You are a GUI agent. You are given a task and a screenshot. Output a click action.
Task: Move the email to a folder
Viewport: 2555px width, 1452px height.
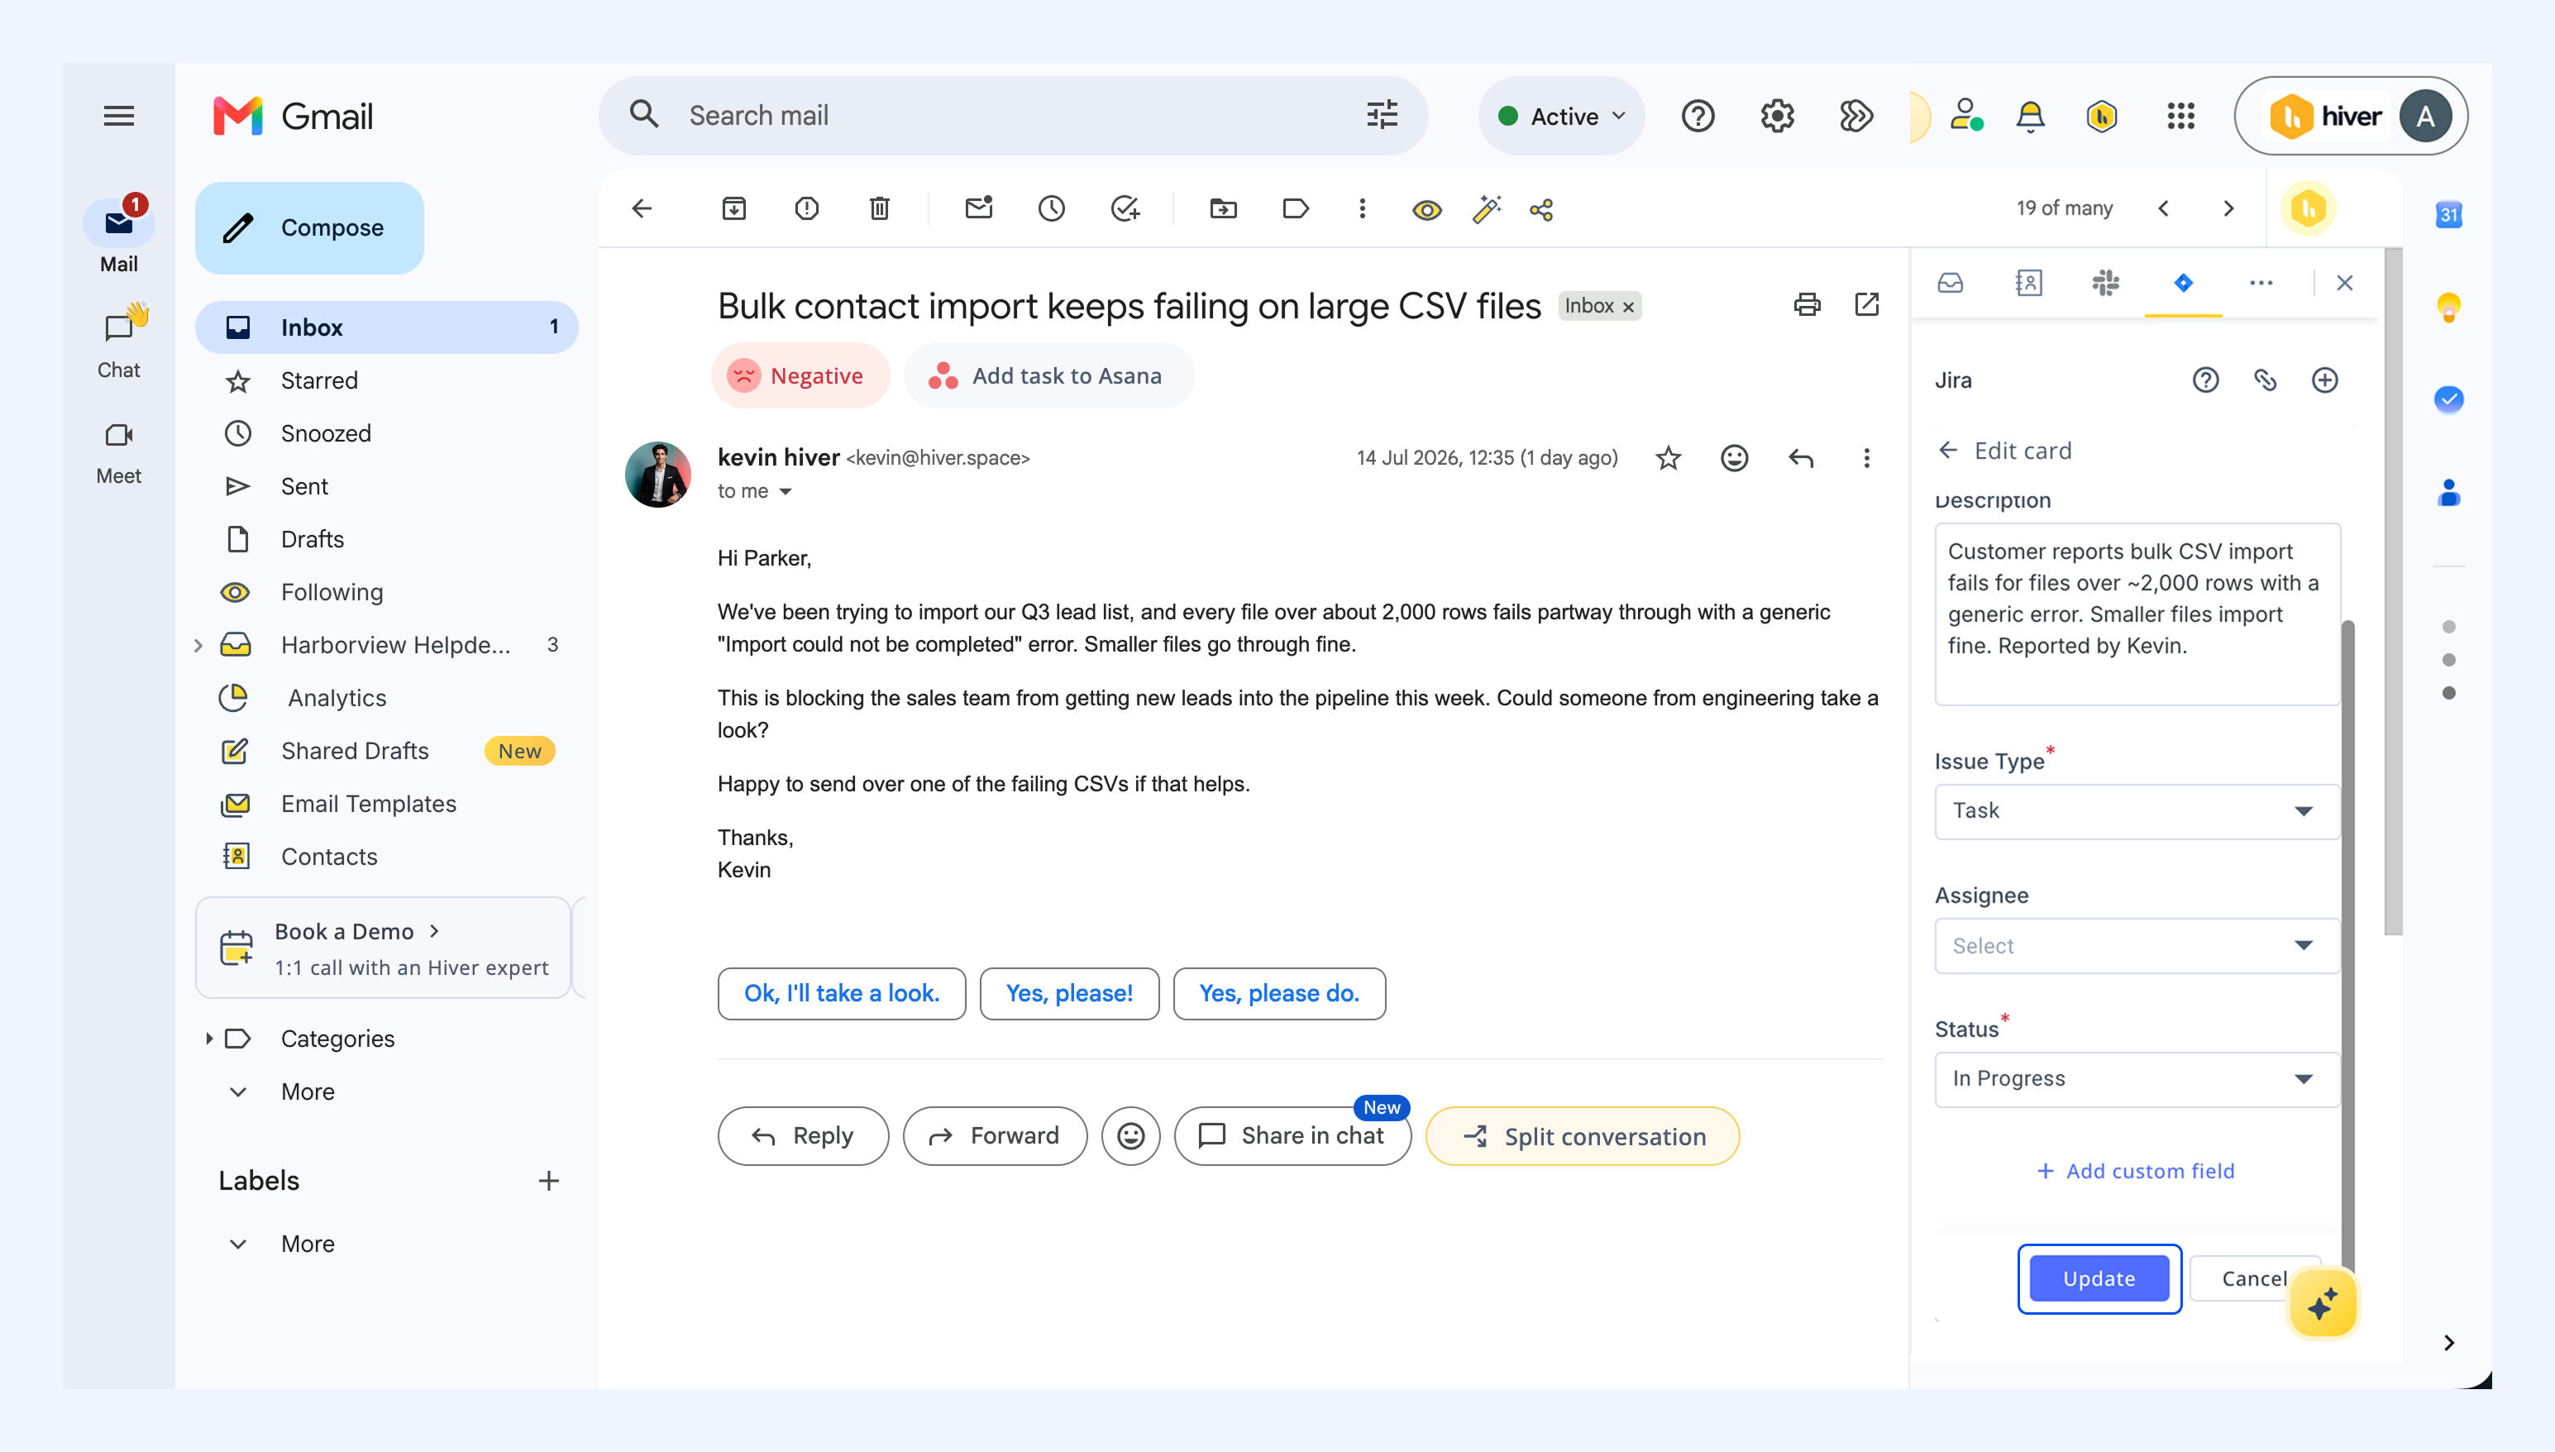point(1224,208)
